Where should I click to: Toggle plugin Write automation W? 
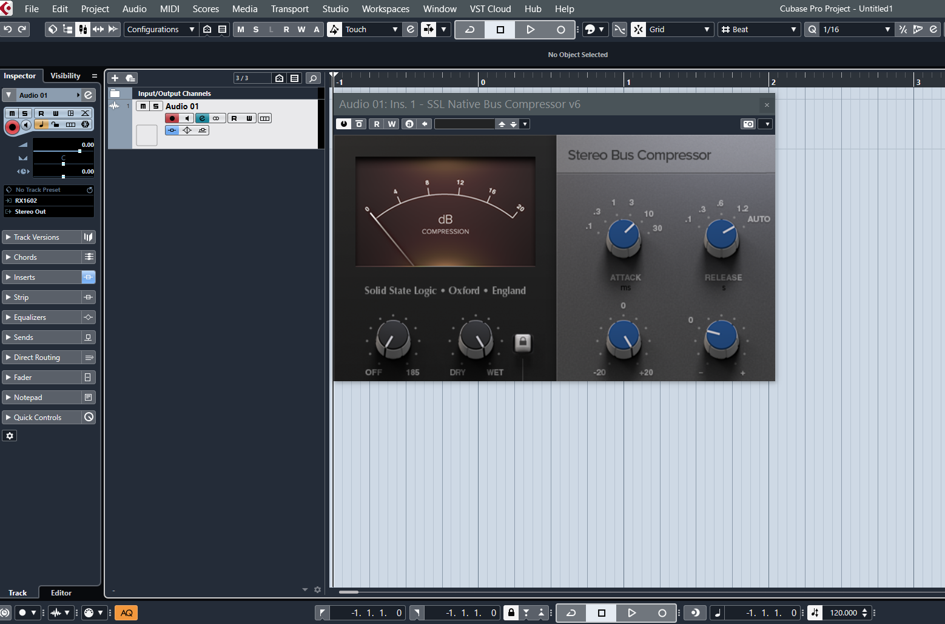click(392, 124)
